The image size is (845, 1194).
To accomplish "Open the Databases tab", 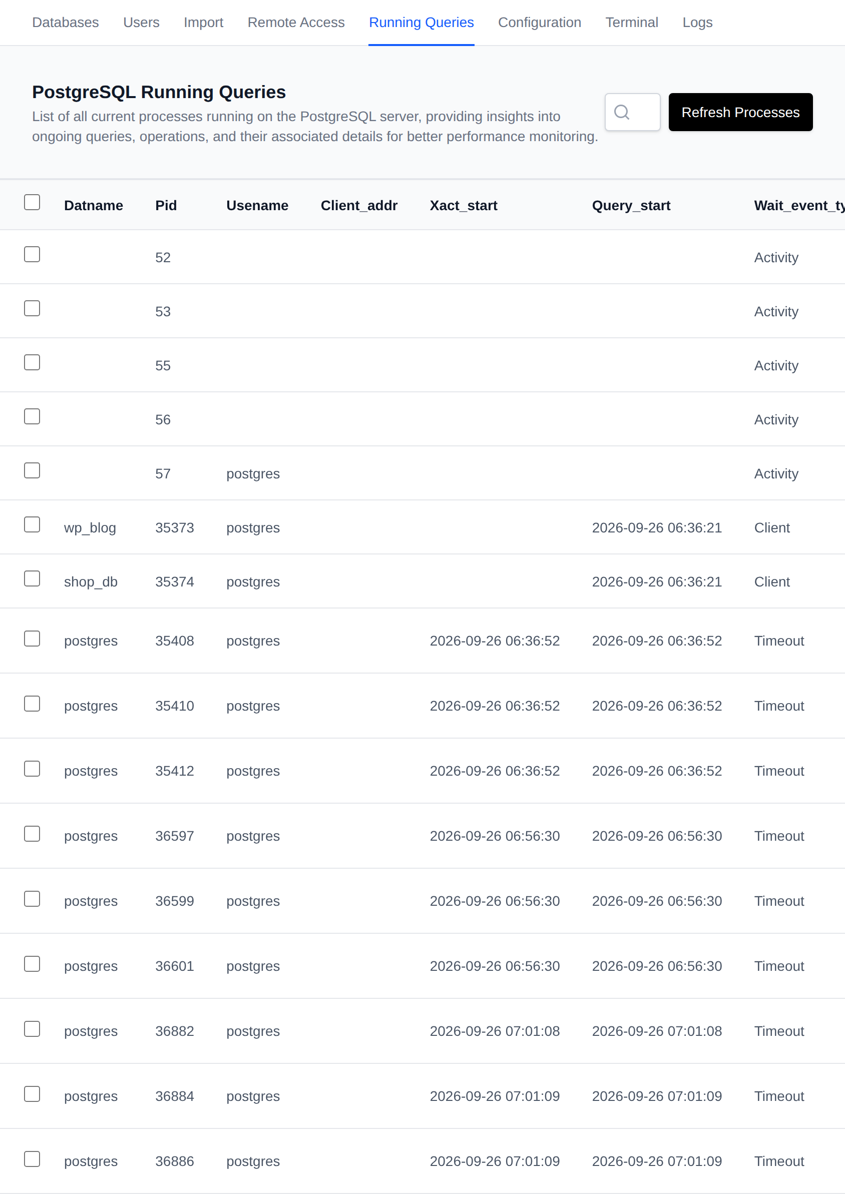I will click(66, 23).
